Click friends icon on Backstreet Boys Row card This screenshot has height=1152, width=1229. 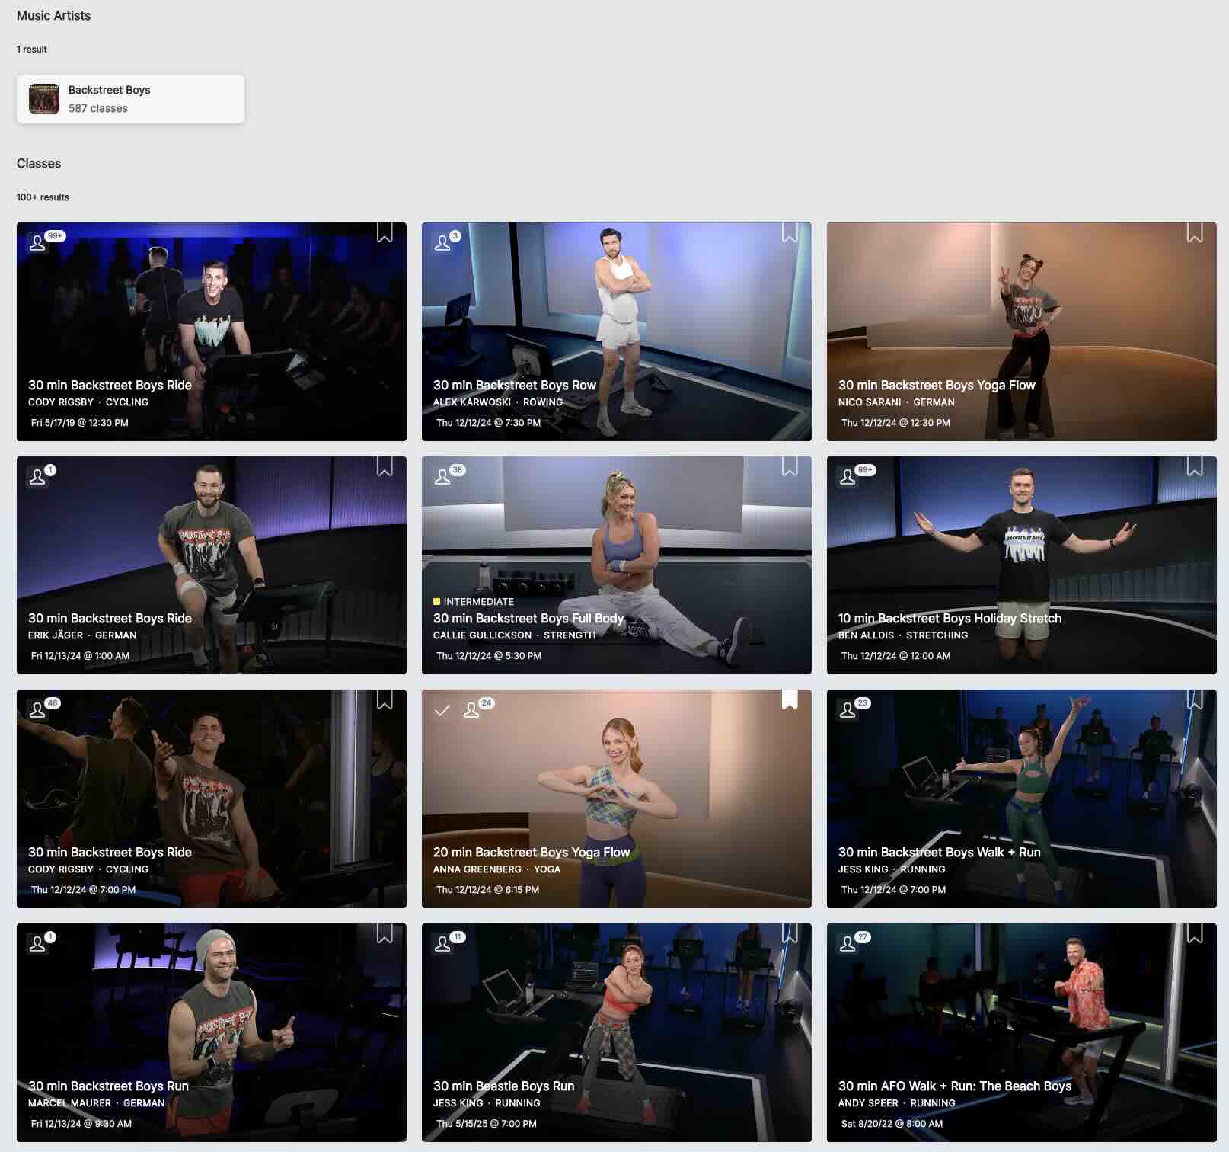(x=442, y=243)
